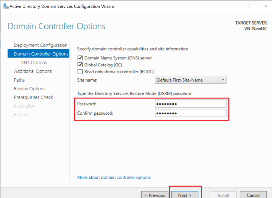Open DNS Options page
Viewport: 272px width, 198px height.
[33, 63]
